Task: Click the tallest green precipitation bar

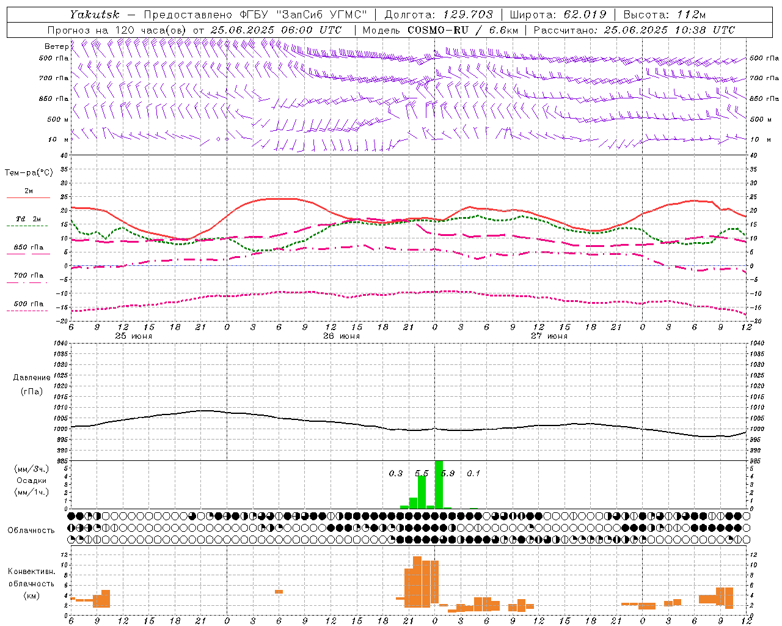Action: [439, 484]
